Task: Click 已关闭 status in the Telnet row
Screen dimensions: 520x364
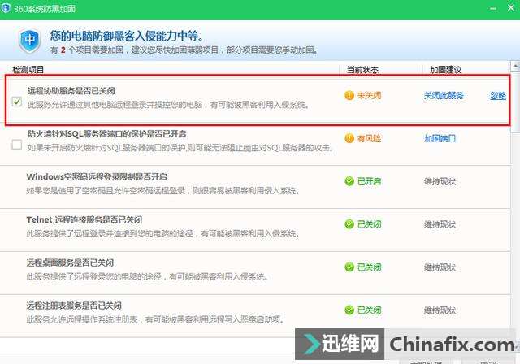Action: click(369, 224)
